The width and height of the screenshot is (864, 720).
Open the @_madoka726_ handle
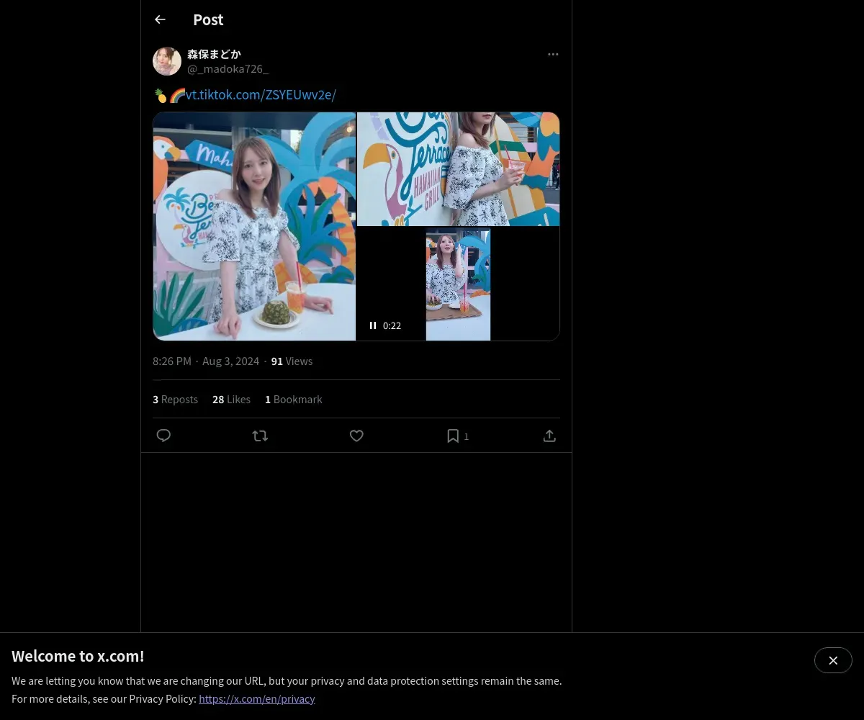coord(228,68)
